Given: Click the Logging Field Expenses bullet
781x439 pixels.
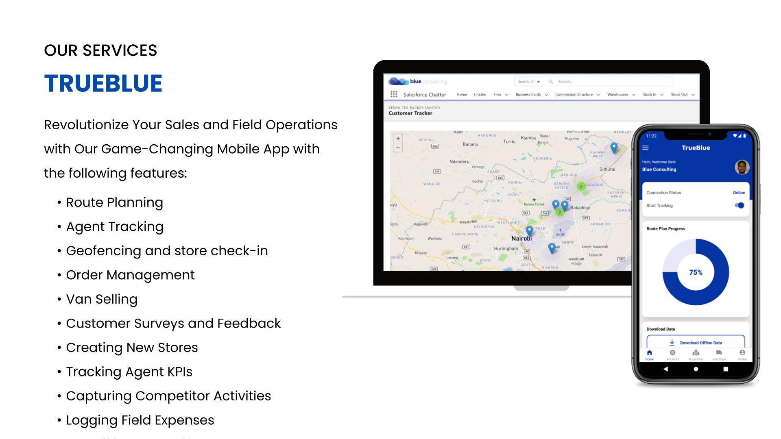Looking at the screenshot, I should (140, 420).
